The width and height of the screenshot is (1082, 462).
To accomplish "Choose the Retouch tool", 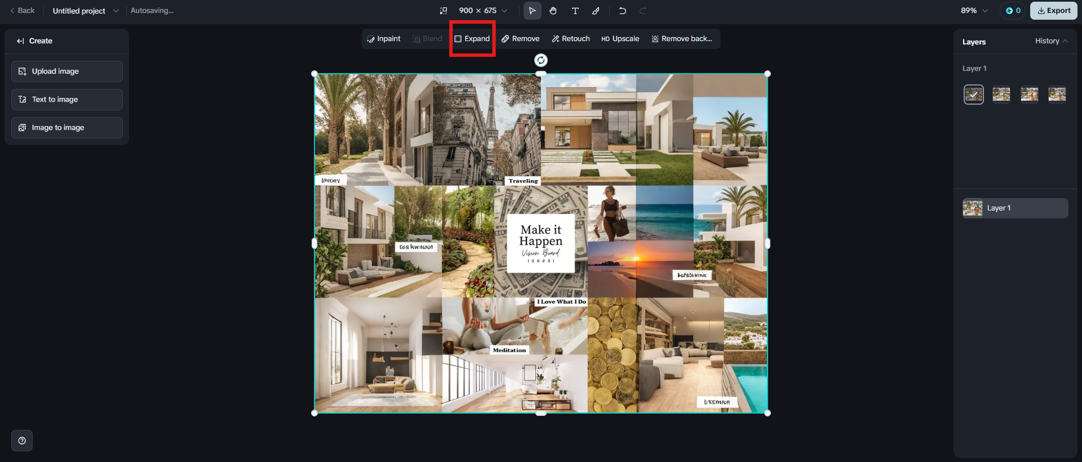I will point(571,39).
